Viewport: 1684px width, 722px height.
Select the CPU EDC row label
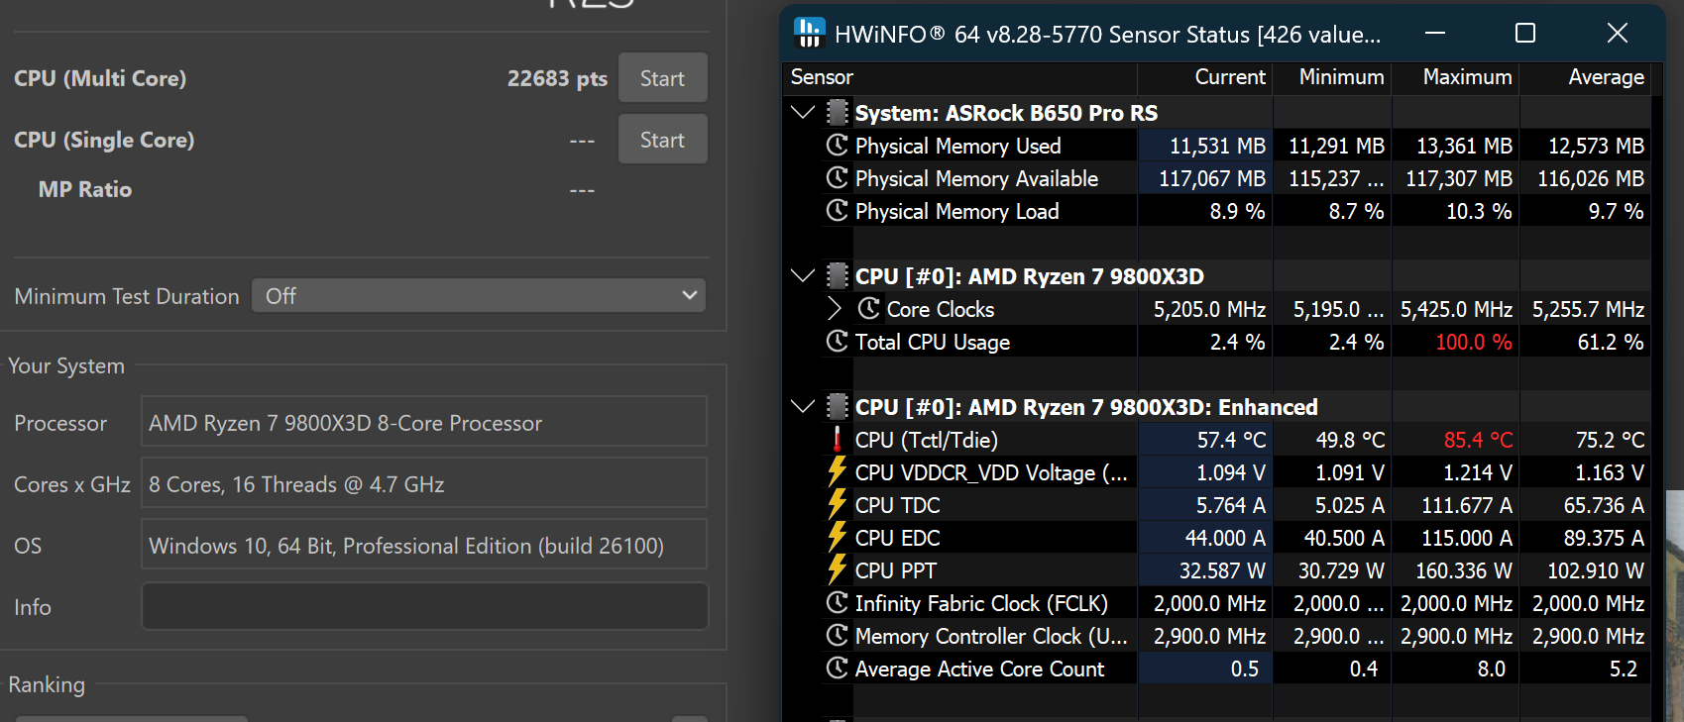pos(897,538)
